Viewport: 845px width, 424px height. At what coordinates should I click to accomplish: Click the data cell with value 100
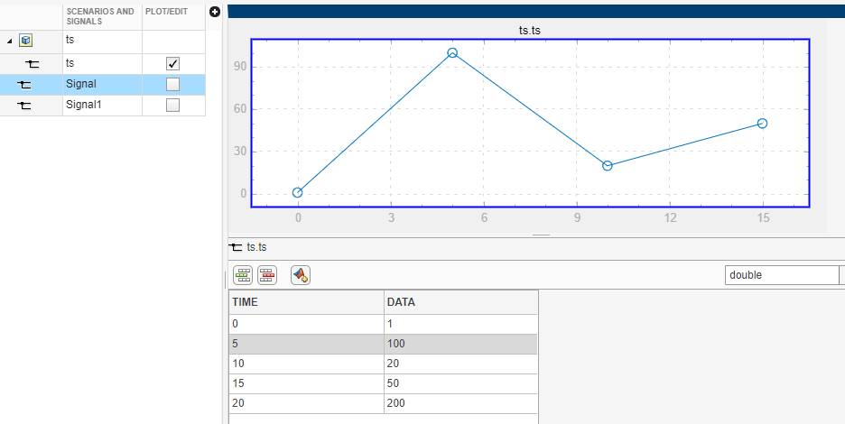[460, 344]
